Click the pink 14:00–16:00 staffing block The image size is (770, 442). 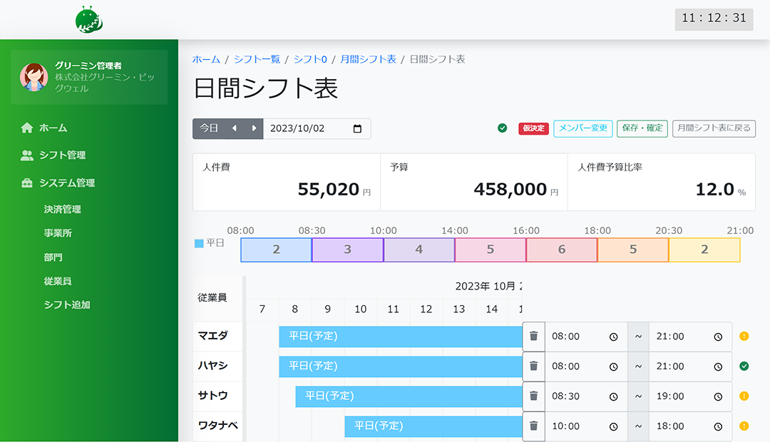point(490,250)
